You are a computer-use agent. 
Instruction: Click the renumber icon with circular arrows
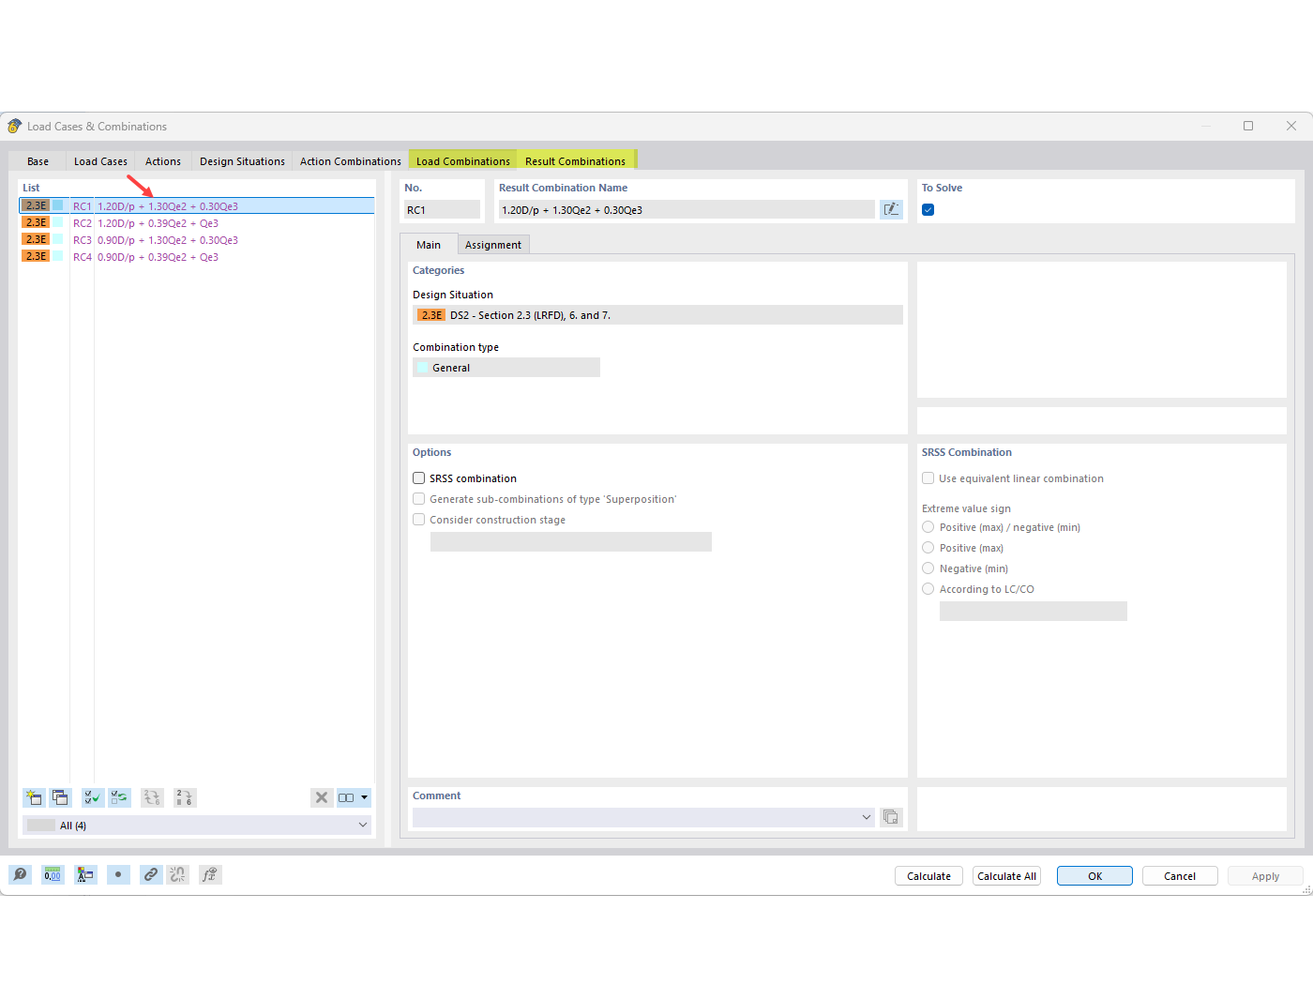coord(152,797)
